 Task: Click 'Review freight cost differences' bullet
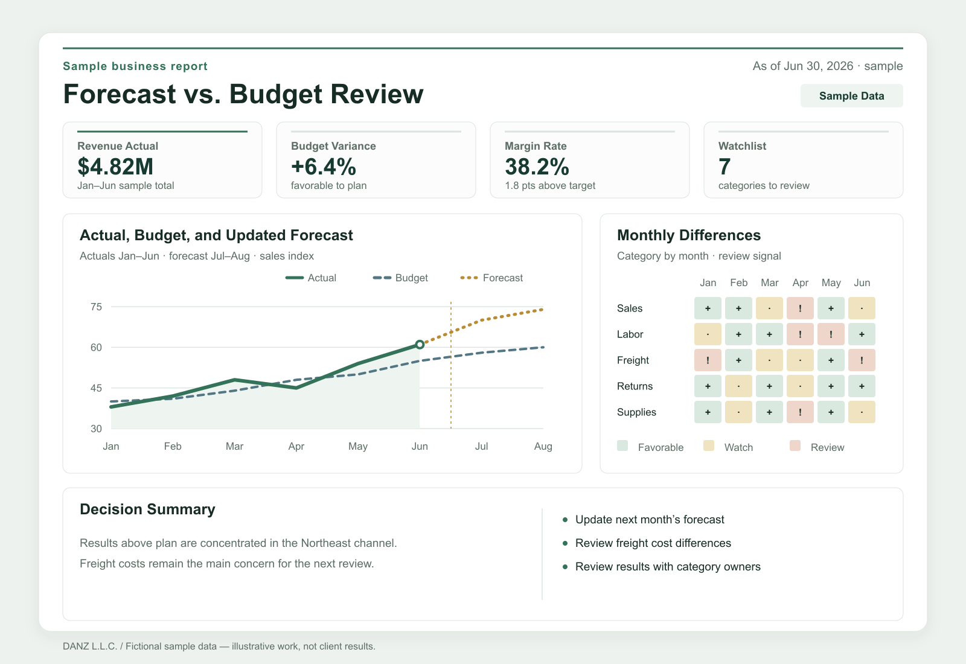point(653,543)
